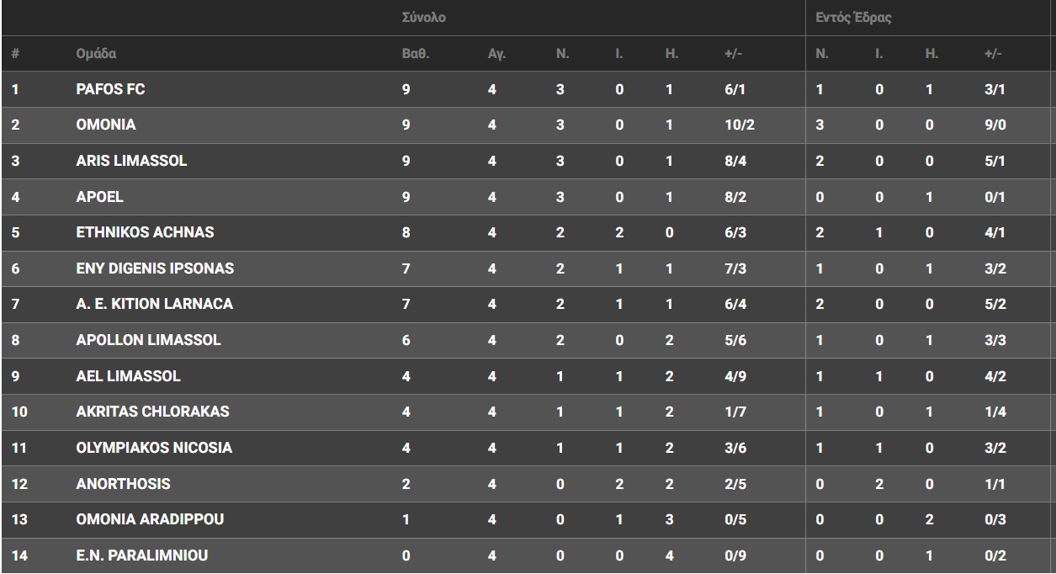Click OMONIA ARADIPPOU team name
Viewport: 1056px width, 574px height.
coord(150,519)
